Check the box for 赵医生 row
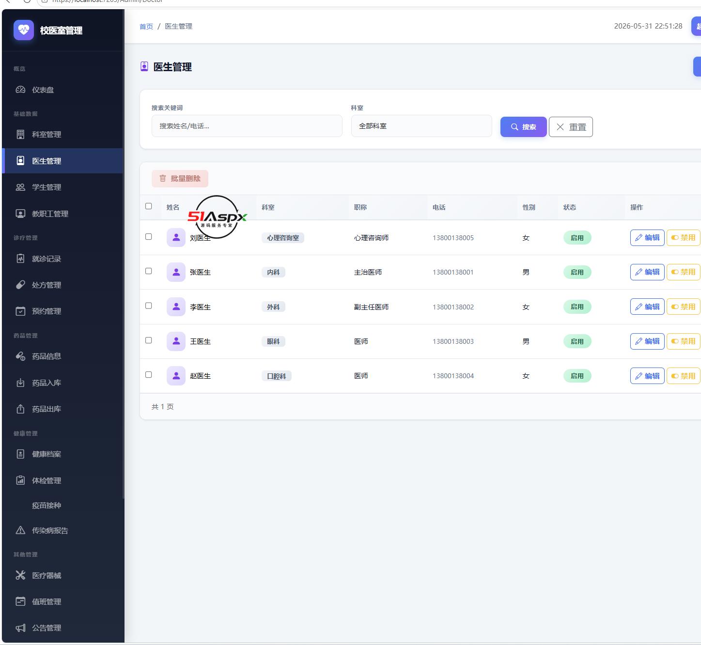 (x=149, y=375)
